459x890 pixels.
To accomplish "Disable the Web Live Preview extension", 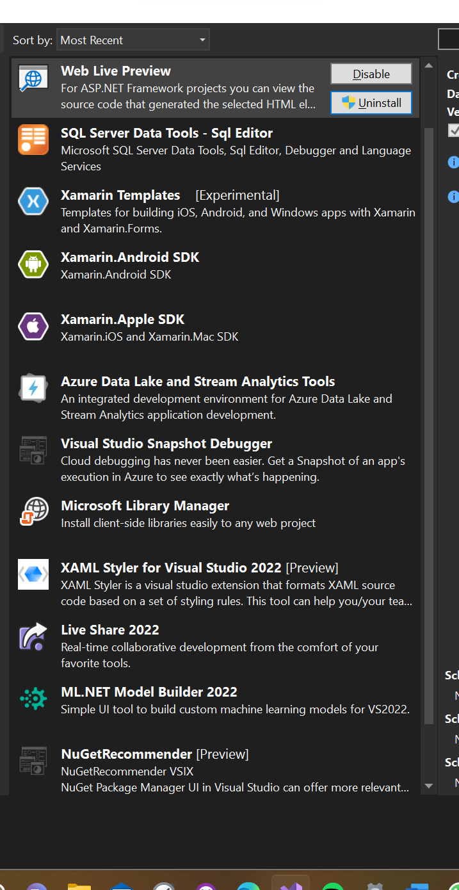I will pos(371,74).
